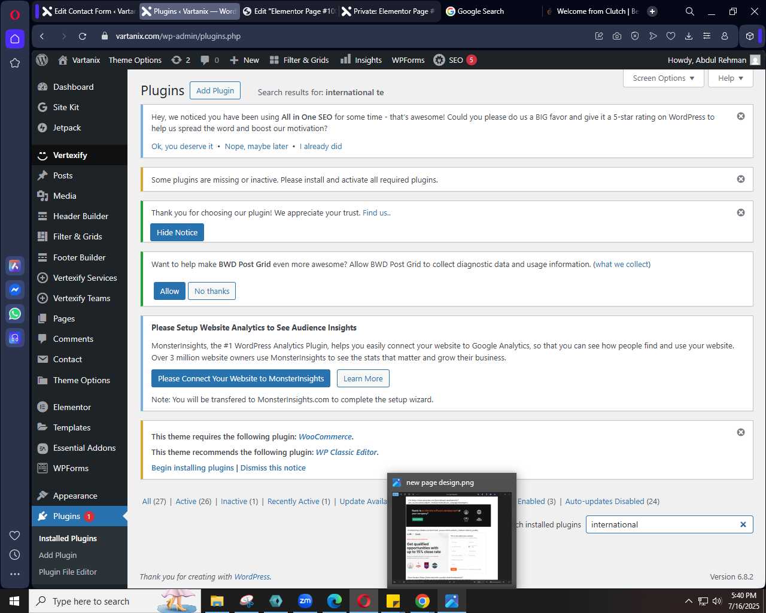The height and width of the screenshot is (613, 766).
Task: Filter plugins by Recently Active (1)
Action: (299, 501)
